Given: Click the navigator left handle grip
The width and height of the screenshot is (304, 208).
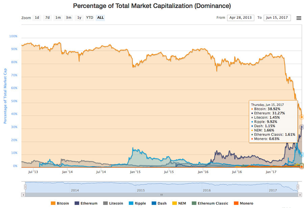Looking at the screenshot, I should [x=25, y=187].
